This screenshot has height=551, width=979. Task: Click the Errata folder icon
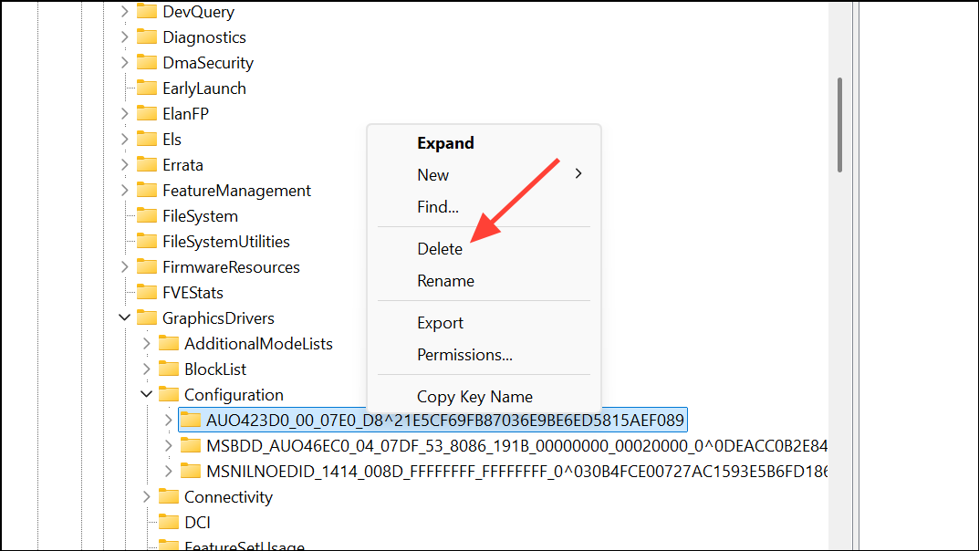tap(147, 165)
